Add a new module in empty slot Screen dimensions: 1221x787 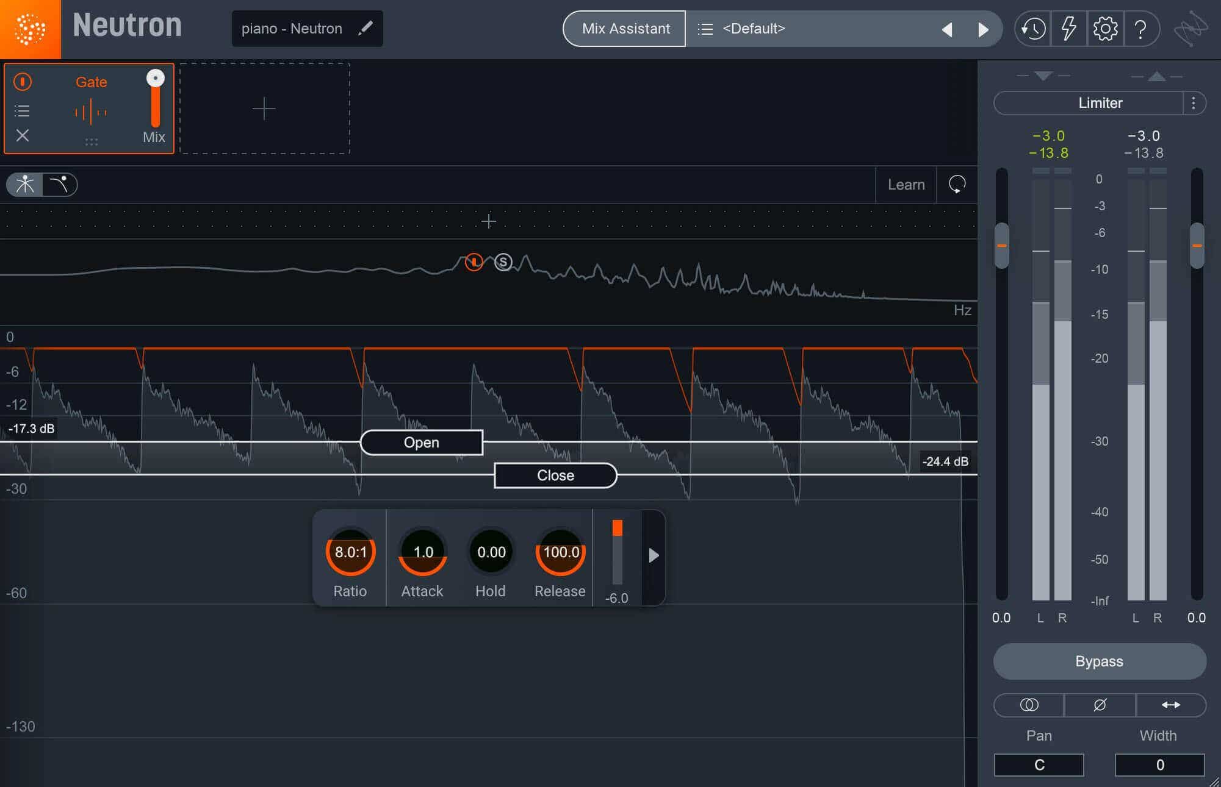[264, 109]
